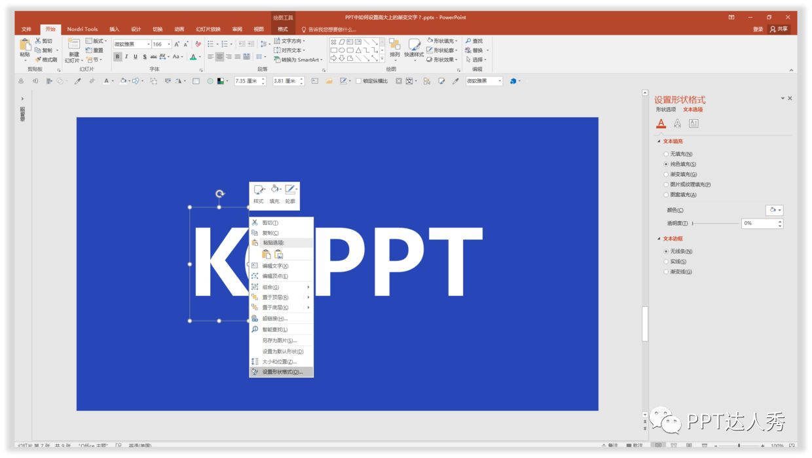Select the textbox layout icon in pane

coord(693,123)
